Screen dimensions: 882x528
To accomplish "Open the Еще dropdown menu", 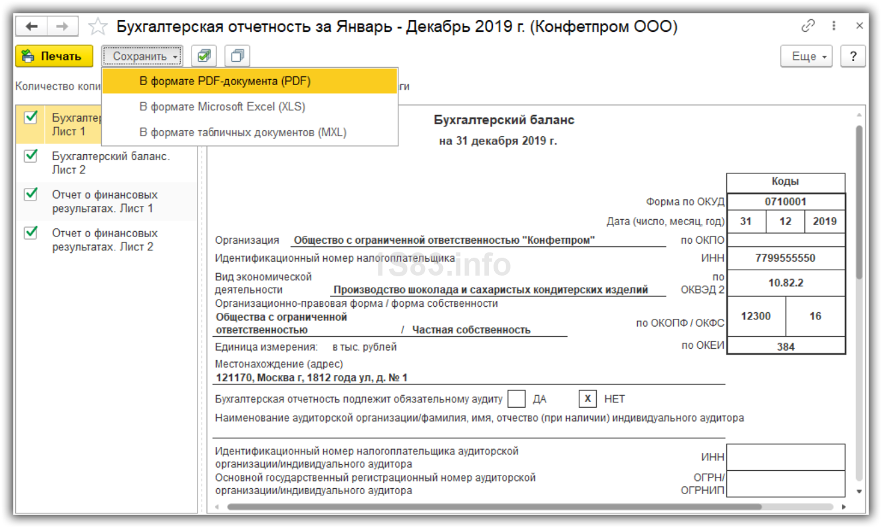I will click(x=807, y=56).
